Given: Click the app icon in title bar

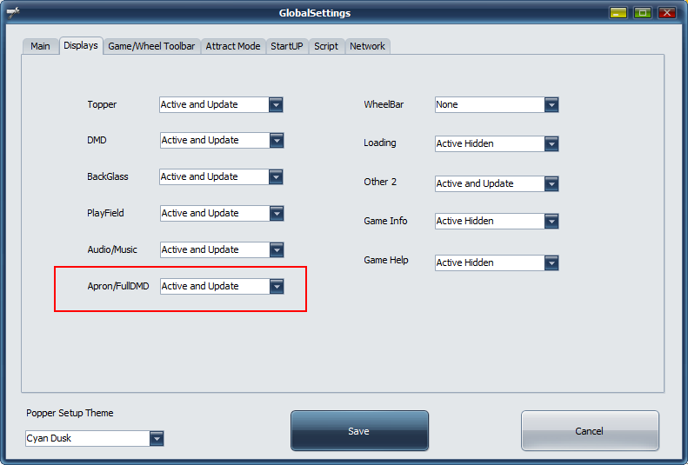Looking at the screenshot, I should click(13, 13).
